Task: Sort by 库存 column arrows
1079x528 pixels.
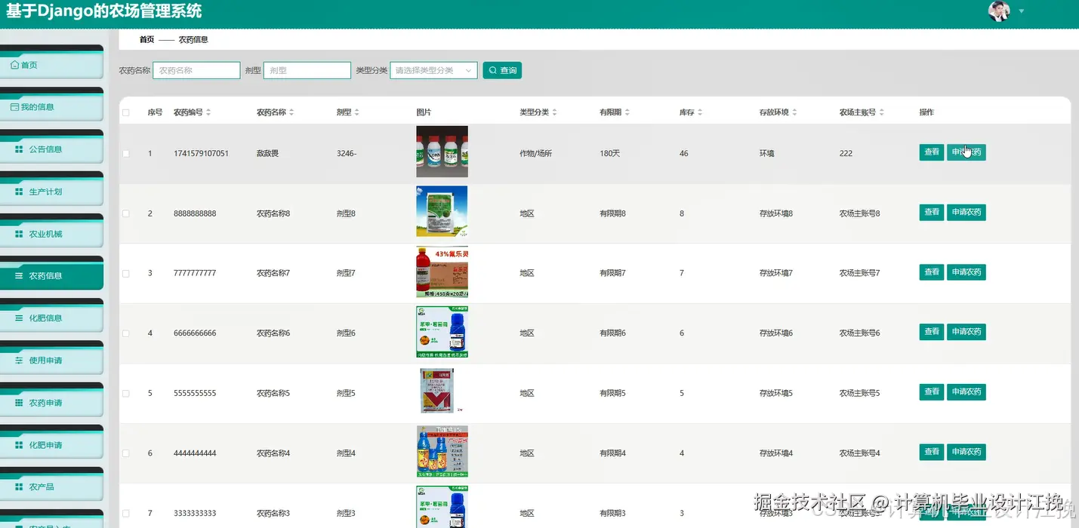Action: point(700,112)
